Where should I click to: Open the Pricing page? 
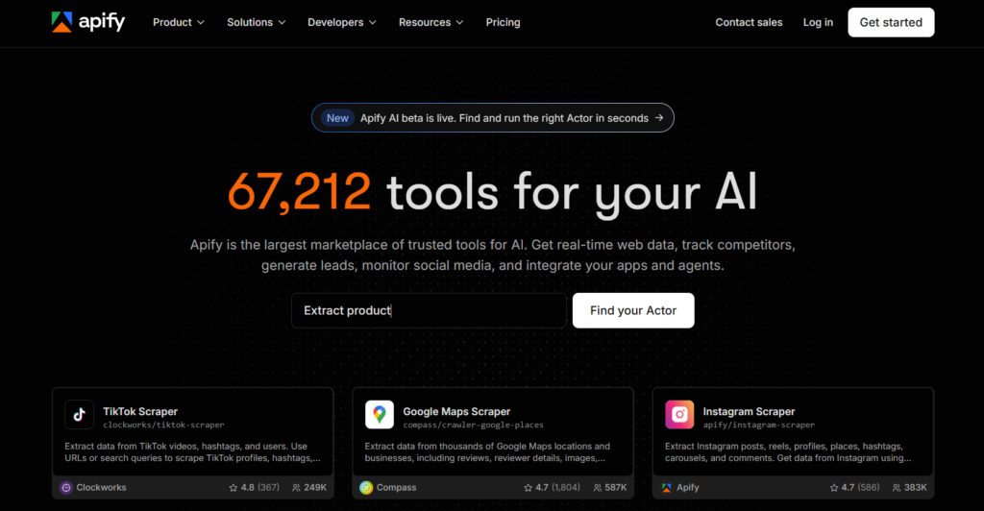pos(503,22)
